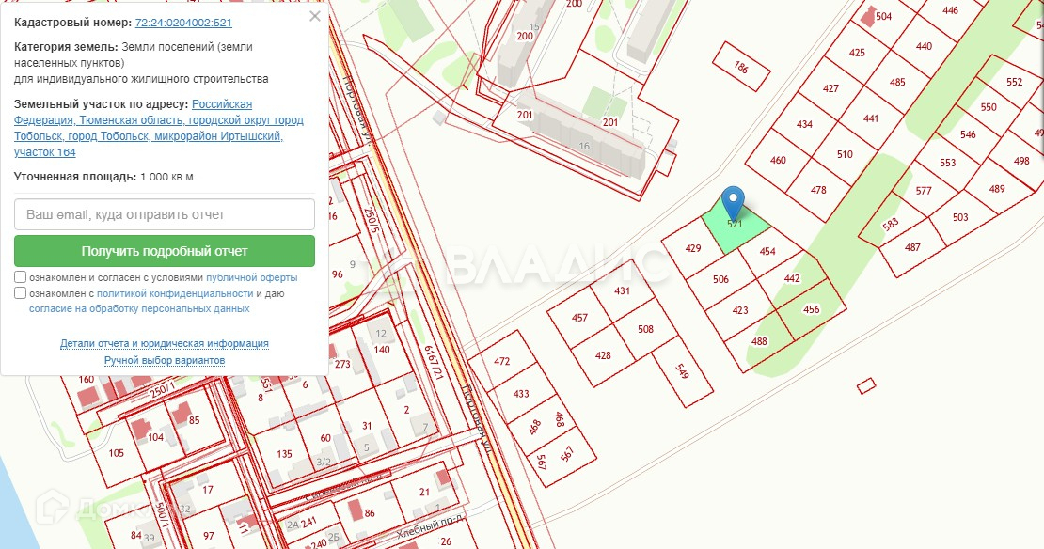Select parcel 105 on the map
The height and width of the screenshot is (549, 1044).
117,454
